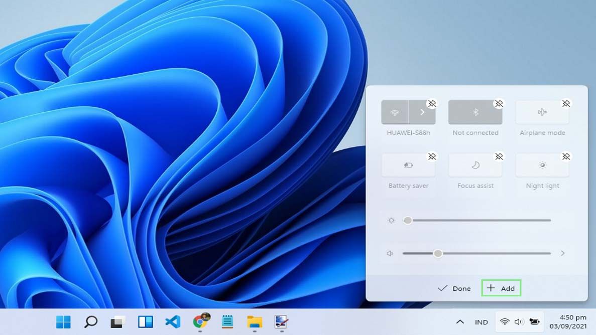Unpin the Bluetooth quick setting
The height and width of the screenshot is (335, 596).
(x=499, y=104)
